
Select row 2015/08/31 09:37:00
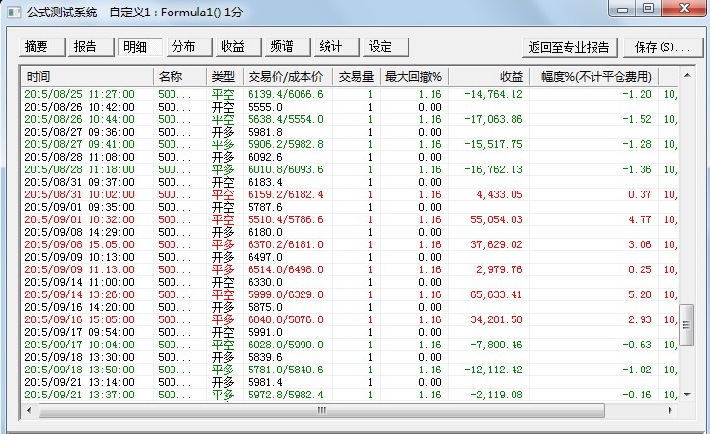tap(350, 182)
